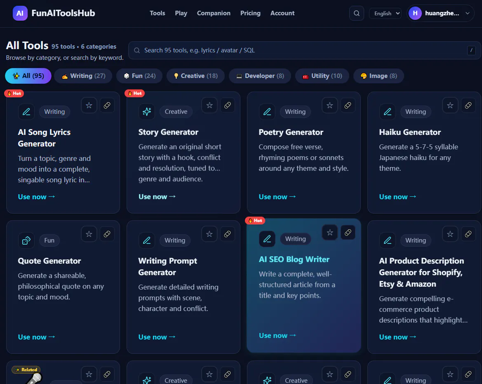This screenshot has height=384, width=482.
Task: Select the Utility (10) category tab
Action: 322,76
